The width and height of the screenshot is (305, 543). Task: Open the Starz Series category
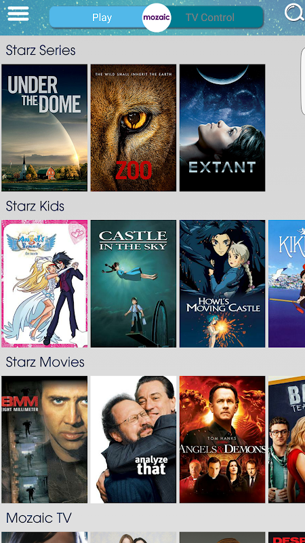click(41, 50)
